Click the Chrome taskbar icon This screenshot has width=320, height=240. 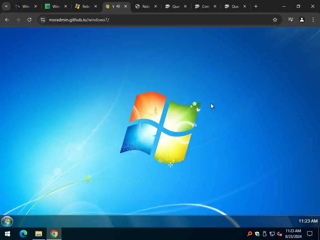tap(54, 234)
